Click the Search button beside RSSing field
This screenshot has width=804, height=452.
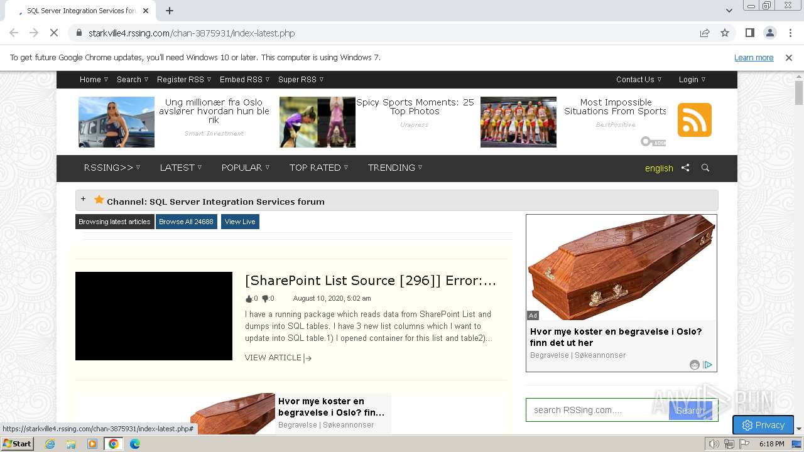(x=690, y=410)
